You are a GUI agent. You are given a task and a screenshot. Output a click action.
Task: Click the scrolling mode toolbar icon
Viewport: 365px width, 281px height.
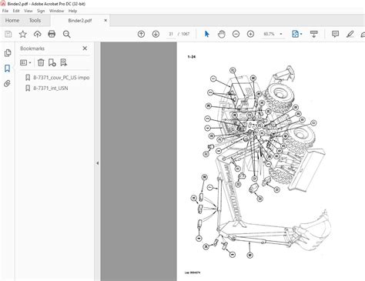[x=314, y=34]
